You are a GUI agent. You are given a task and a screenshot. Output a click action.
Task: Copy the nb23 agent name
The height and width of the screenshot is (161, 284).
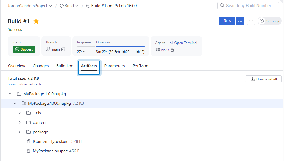click(173, 50)
